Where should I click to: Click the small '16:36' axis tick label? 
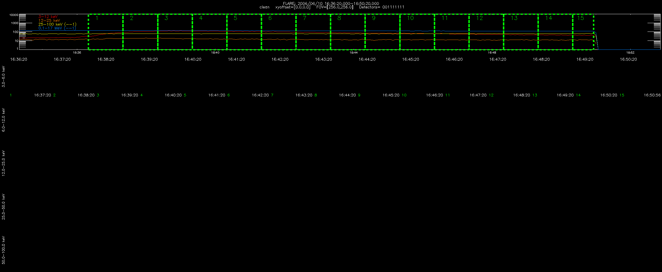(x=77, y=53)
